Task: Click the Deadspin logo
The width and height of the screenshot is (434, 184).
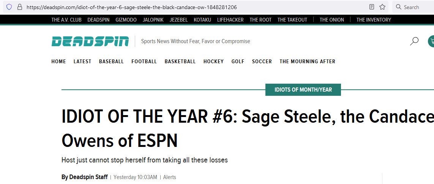Action: [90, 41]
